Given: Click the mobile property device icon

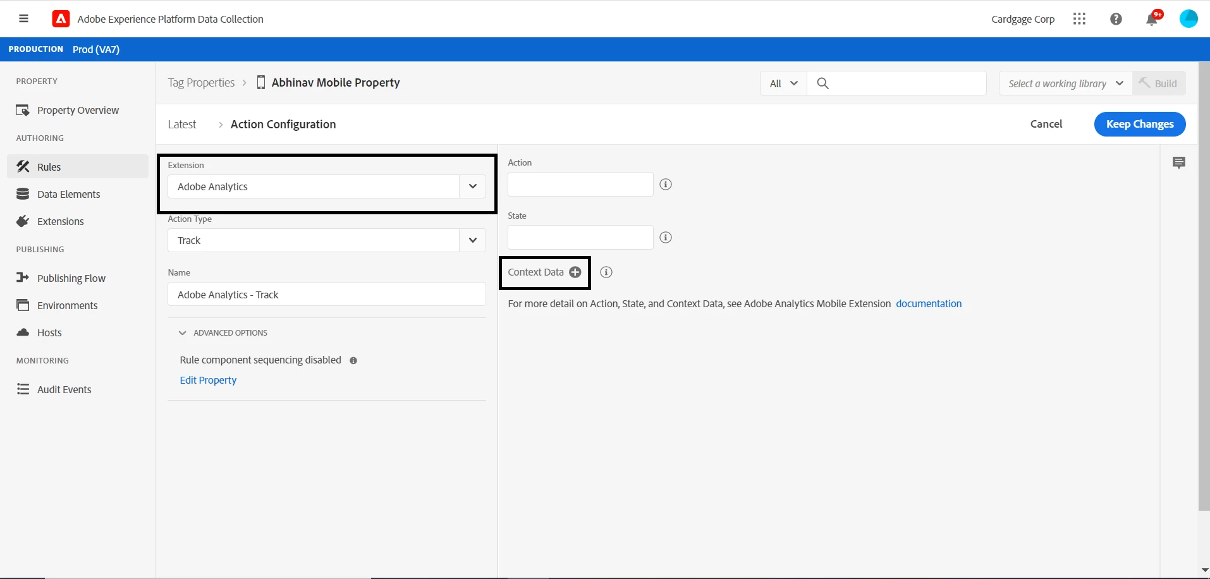Looking at the screenshot, I should (x=260, y=83).
